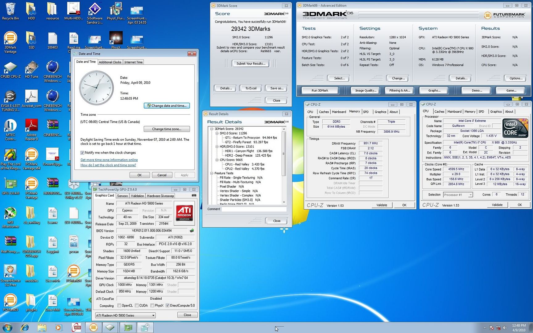Uncheck Notify me when the clock changes
Screen dimensions: 533x333
point(82,153)
